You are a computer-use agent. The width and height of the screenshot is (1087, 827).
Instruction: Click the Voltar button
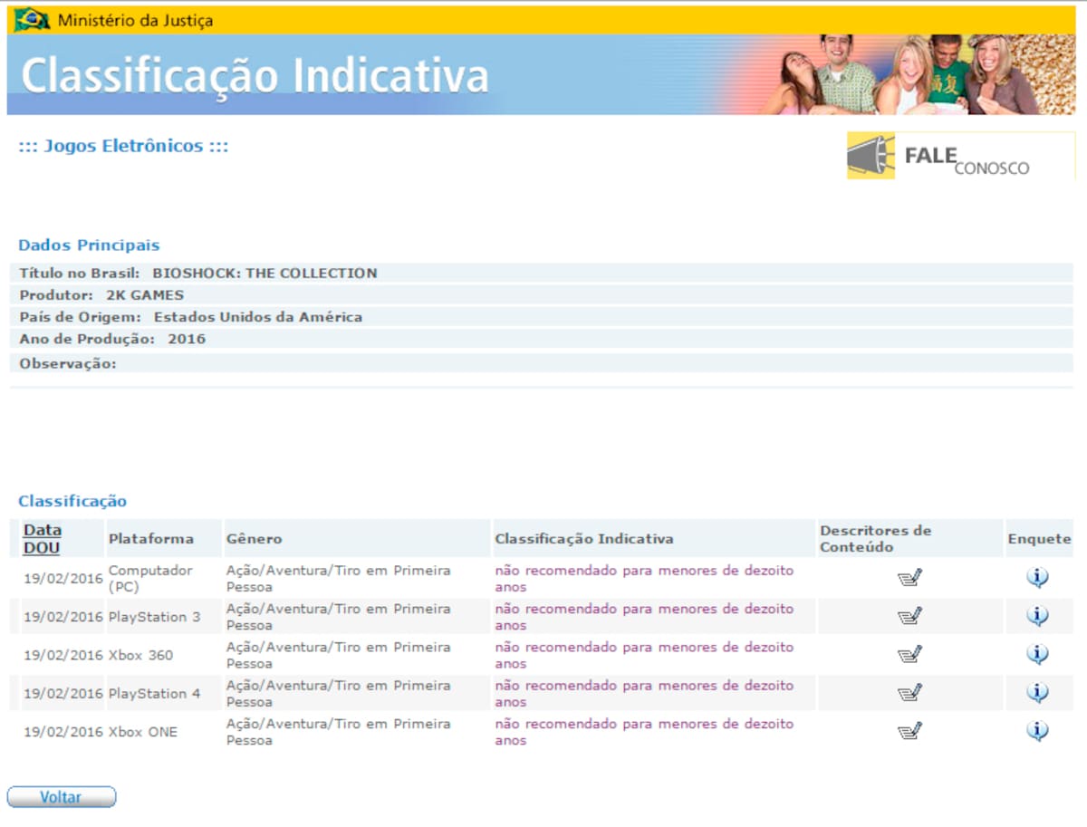[x=62, y=797]
